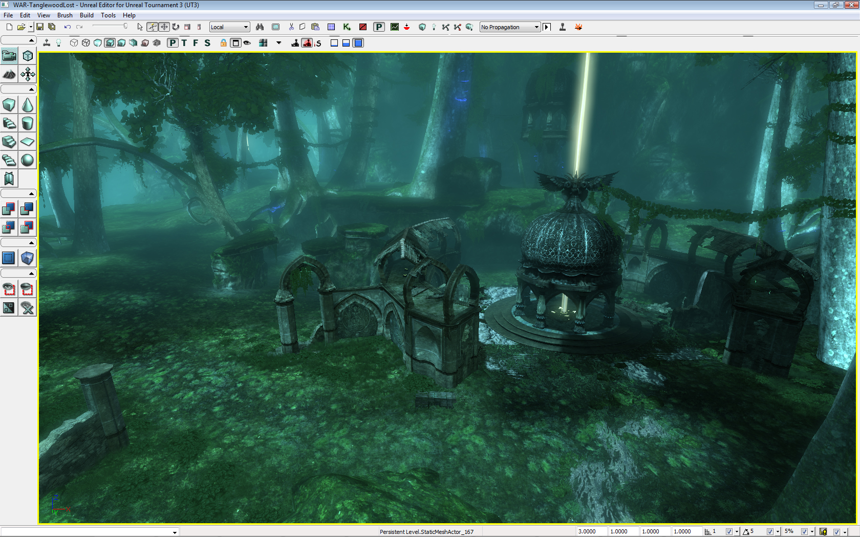
Task: Click the DrawScale field showing 3.0000
Action: click(592, 532)
